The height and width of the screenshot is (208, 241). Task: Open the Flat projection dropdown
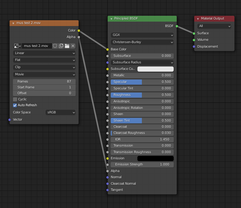[x=44, y=60]
